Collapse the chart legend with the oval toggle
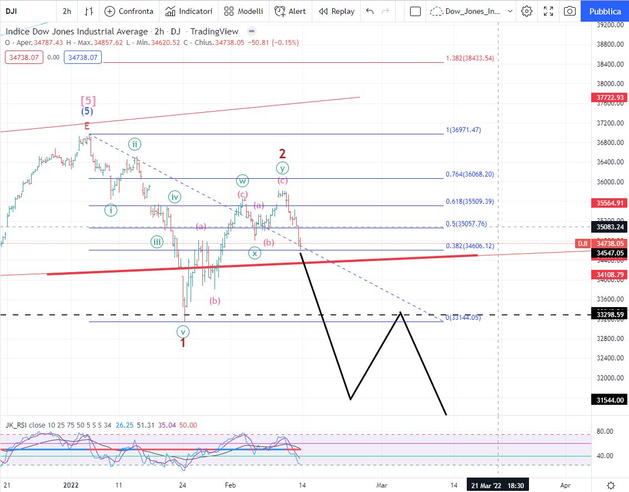The image size is (629, 492). (x=252, y=31)
